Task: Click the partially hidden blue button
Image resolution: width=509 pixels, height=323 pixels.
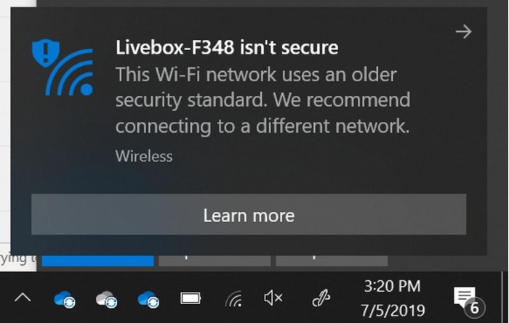Action: tap(97, 260)
